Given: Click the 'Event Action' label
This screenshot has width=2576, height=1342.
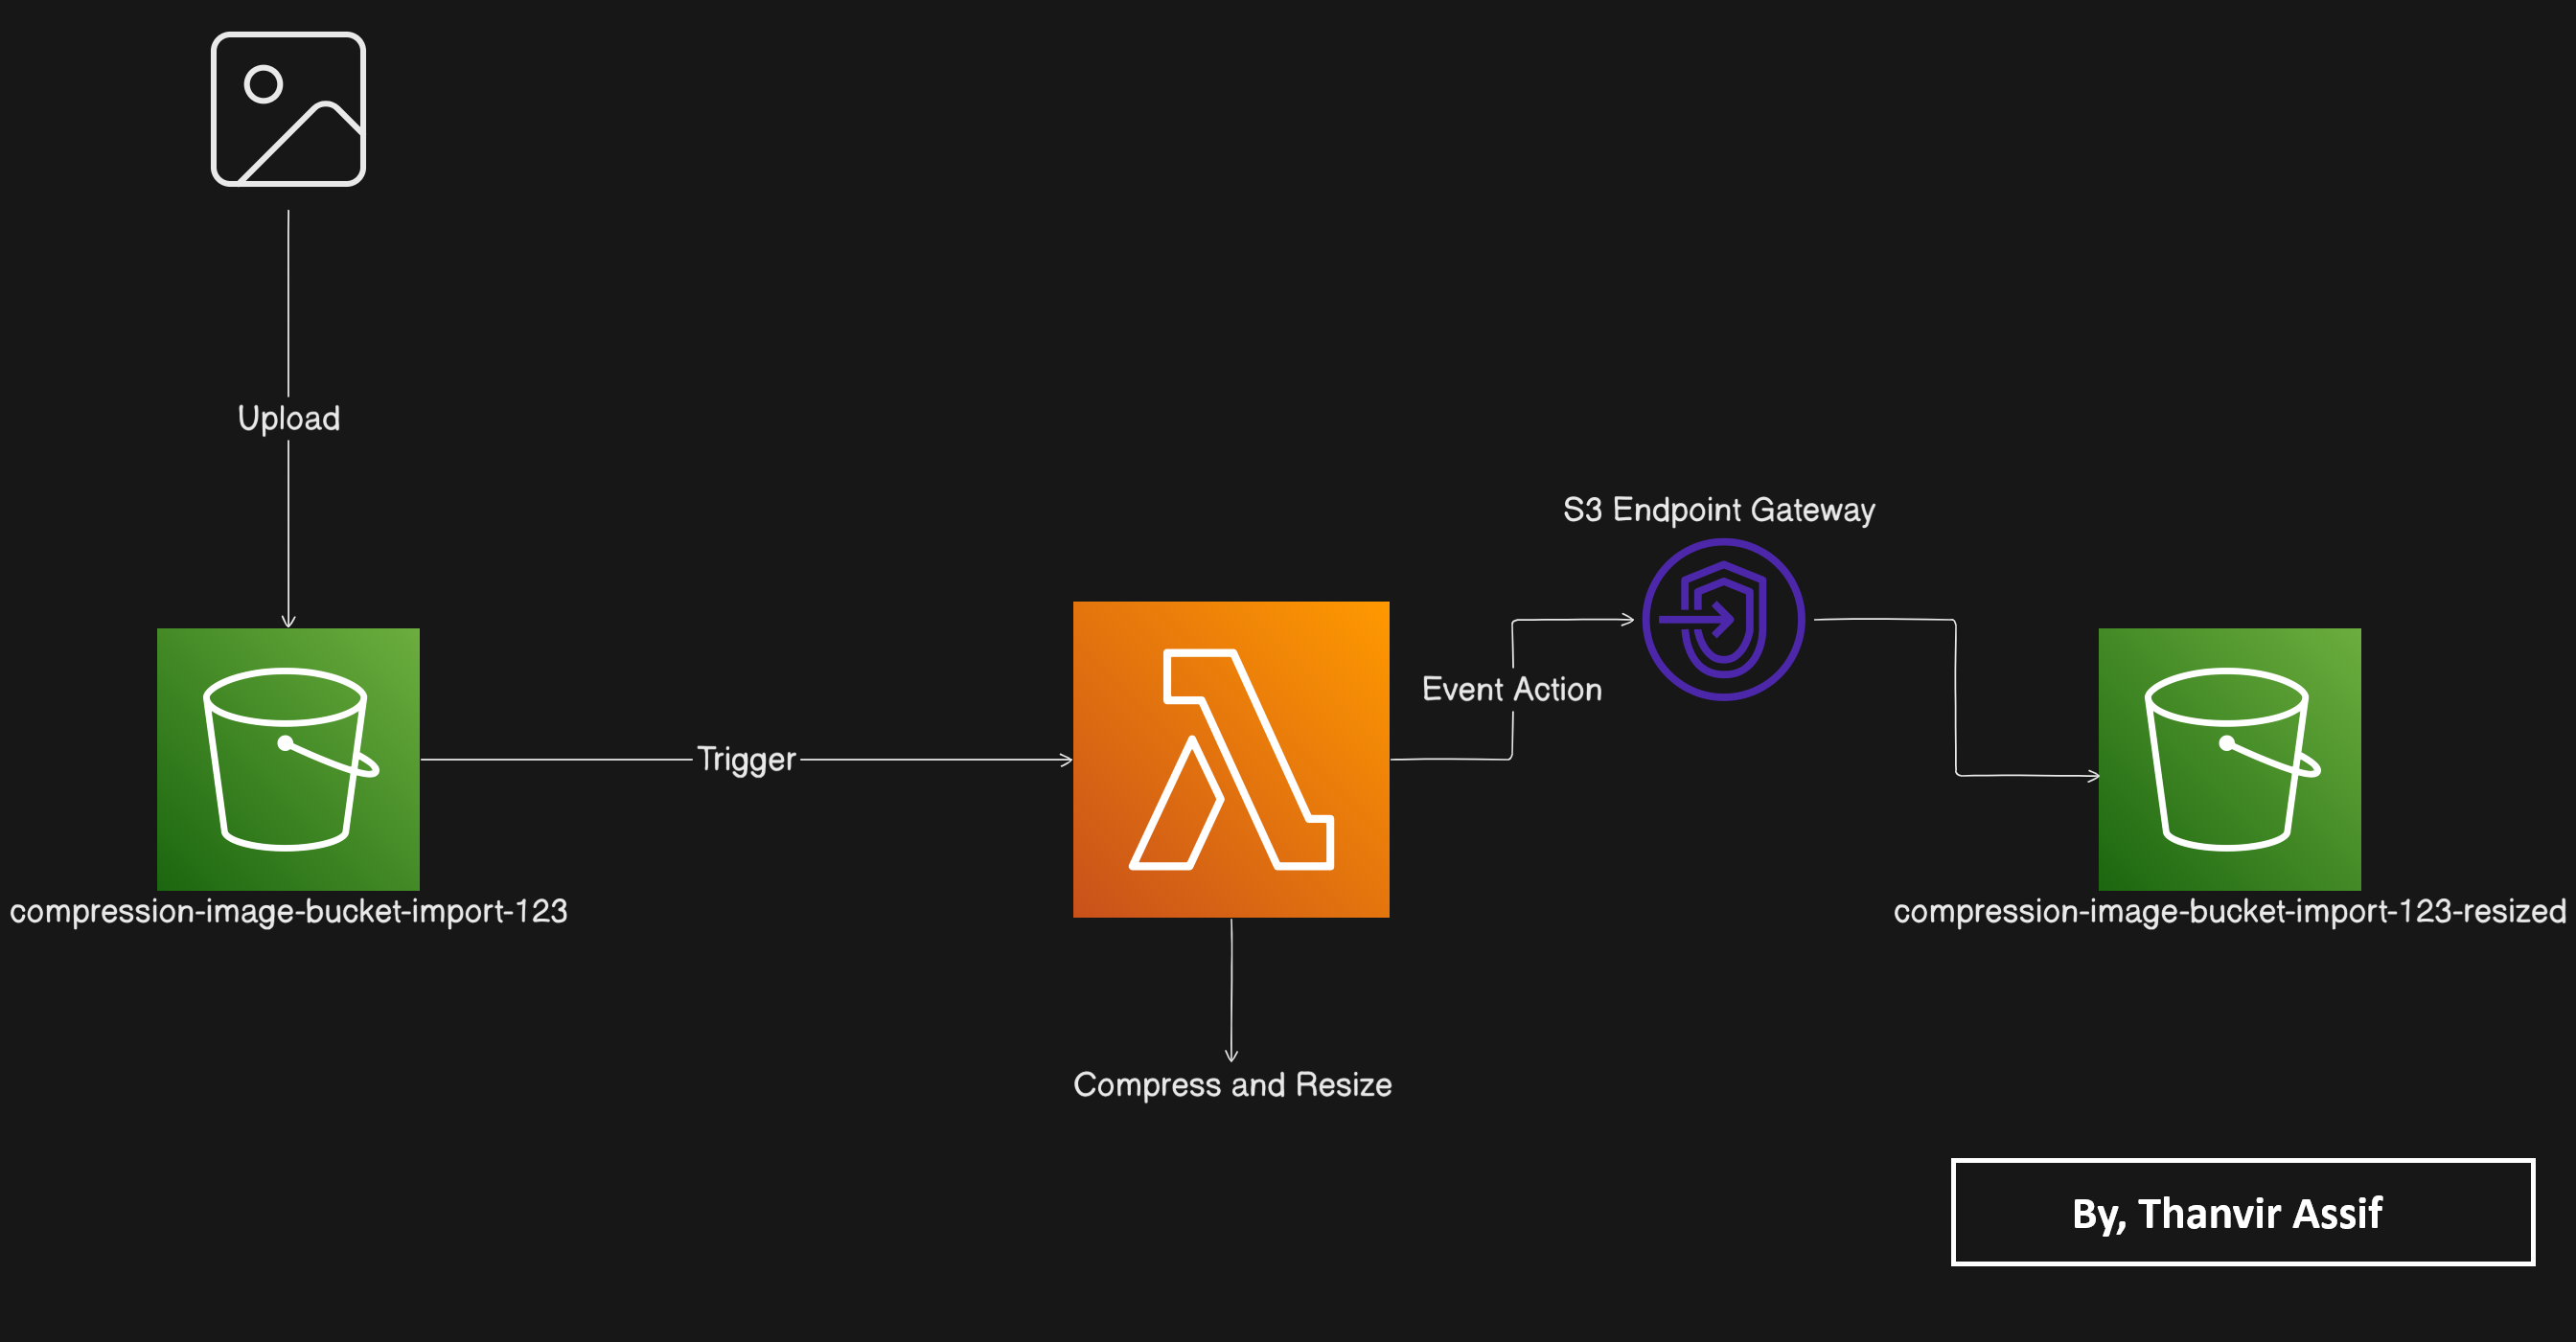Looking at the screenshot, I should [1512, 690].
